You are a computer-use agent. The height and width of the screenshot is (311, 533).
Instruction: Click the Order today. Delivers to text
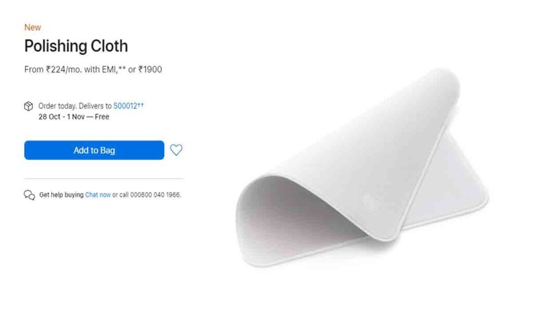pyautogui.click(x=75, y=106)
